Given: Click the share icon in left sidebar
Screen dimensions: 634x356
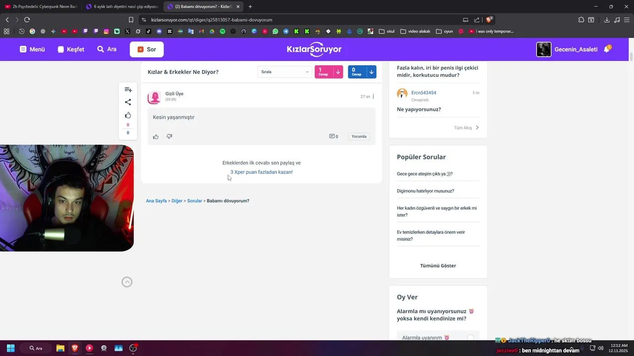Looking at the screenshot, I should 128,102.
